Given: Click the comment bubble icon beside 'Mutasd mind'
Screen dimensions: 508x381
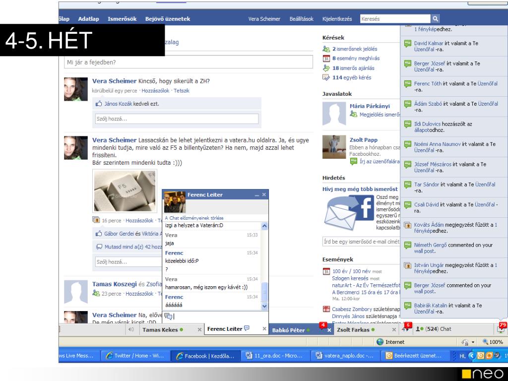Looking at the screenshot, I should pyautogui.click(x=99, y=247).
